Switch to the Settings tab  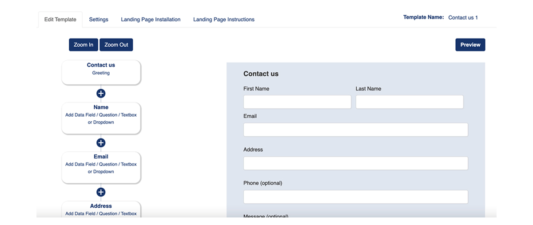99,20
